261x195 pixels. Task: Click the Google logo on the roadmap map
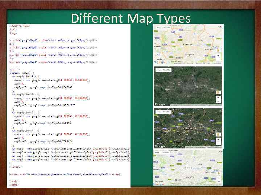pyautogui.click(x=160, y=62)
